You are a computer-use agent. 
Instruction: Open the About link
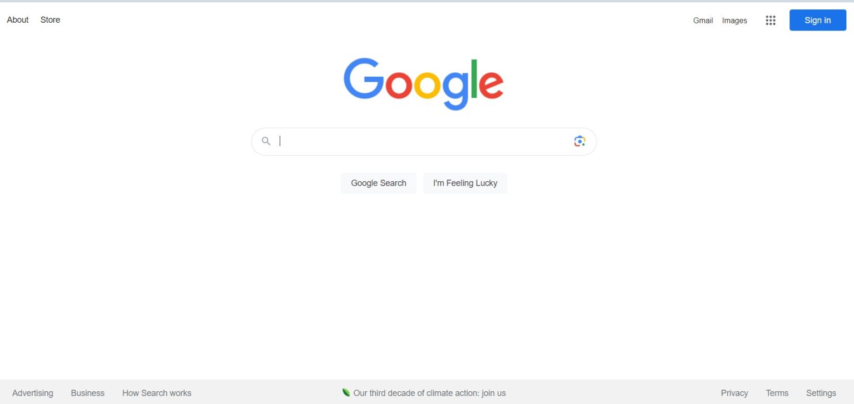tap(18, 20)
